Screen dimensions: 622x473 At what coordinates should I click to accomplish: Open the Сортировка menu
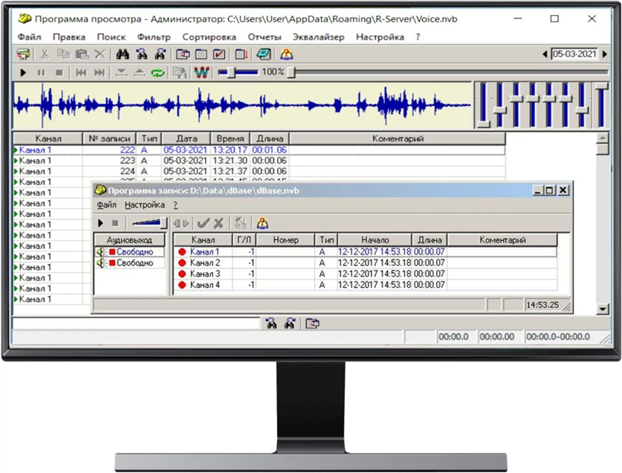tap(209, 37)
